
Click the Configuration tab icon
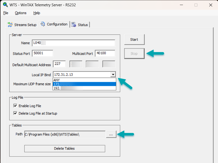tap(43, 24)
